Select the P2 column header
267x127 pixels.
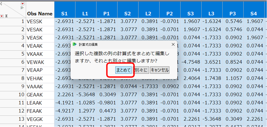[170, 10]
